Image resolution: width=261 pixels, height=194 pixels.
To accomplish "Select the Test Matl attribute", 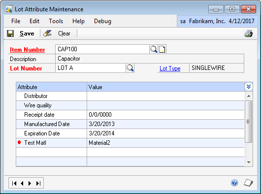I will tap(35, 143).
